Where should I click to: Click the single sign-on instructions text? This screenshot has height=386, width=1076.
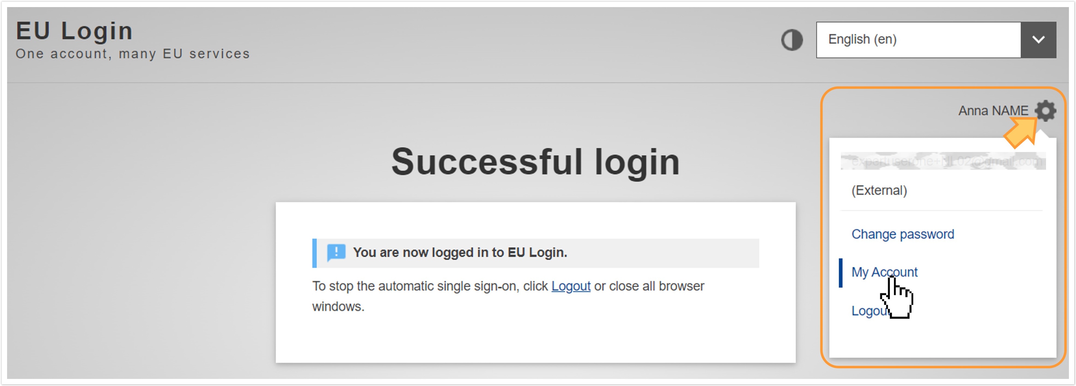coord(508,296)
